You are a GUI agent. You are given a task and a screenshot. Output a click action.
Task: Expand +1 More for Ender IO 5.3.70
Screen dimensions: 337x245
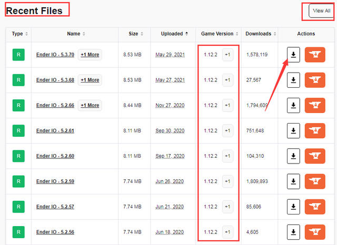pos(90,55)
